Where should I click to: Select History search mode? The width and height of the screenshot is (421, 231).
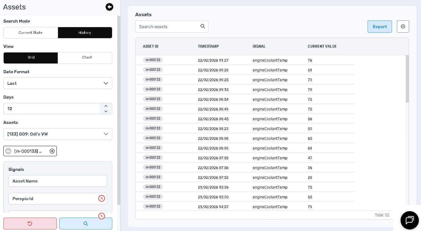click(85, 33)
